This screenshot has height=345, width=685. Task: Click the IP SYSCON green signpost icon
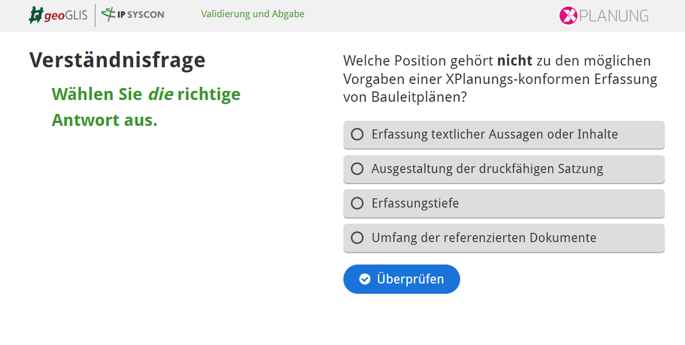[x=108, y=15]
